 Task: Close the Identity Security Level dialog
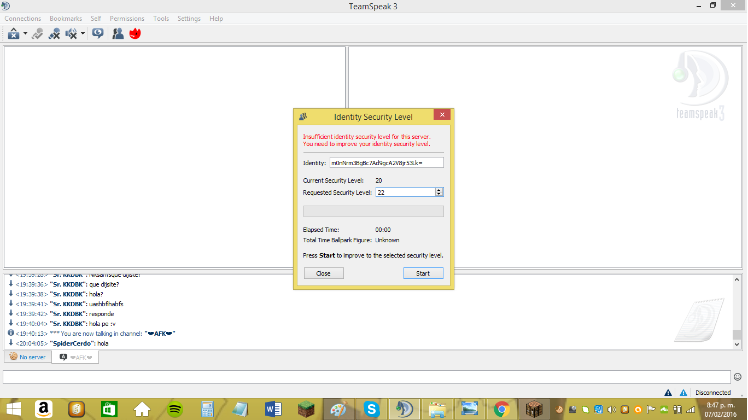pyautogui.click(x=442, y=114)
